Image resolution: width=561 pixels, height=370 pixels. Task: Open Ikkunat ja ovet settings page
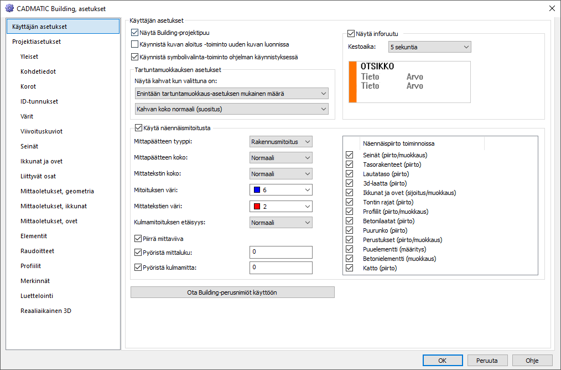[x=41, y=161]
